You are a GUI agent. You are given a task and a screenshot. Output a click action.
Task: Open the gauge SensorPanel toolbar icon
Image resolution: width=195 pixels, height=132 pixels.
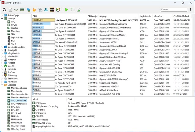pyautogui.click(x=58, y=9)
